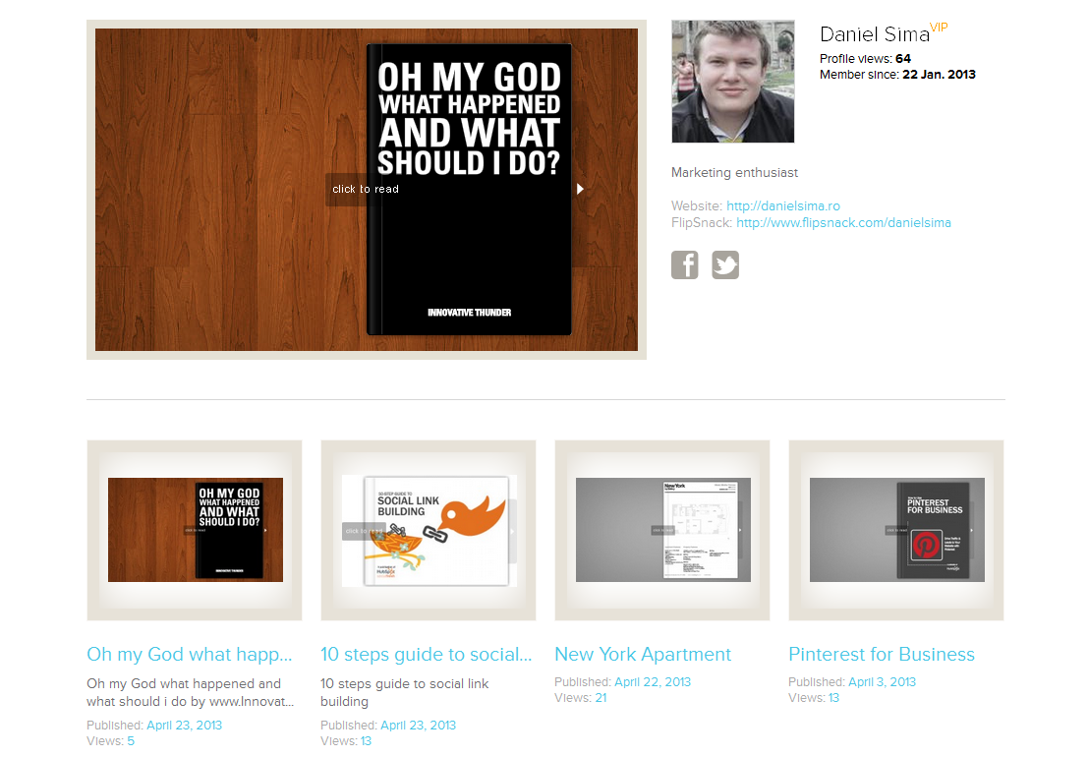Click the orange VIP badge
This screenshot has width=1088, height=757.
click(939, 28)
